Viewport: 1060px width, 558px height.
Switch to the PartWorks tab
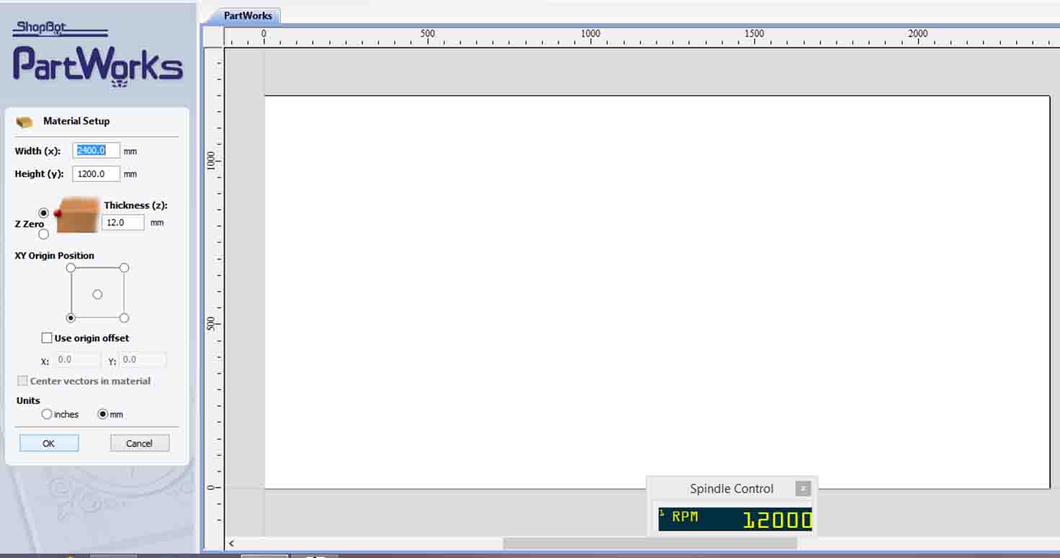pos(248,15)
